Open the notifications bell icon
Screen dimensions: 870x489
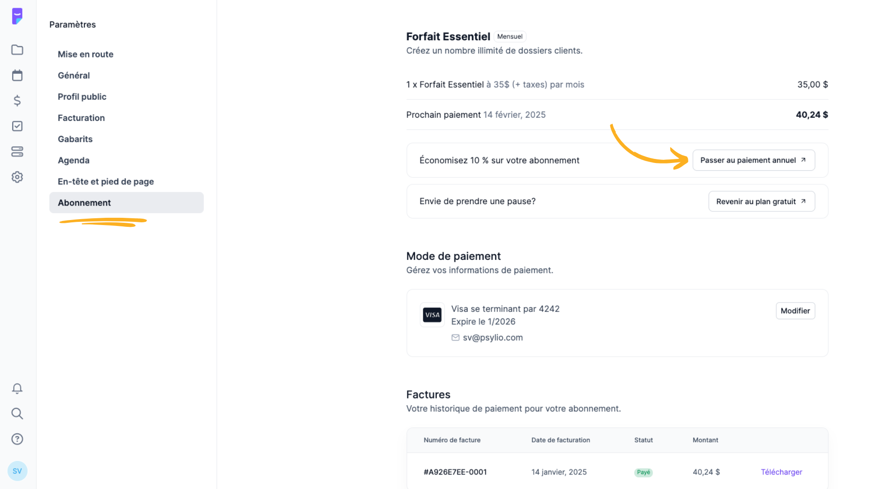17,388
